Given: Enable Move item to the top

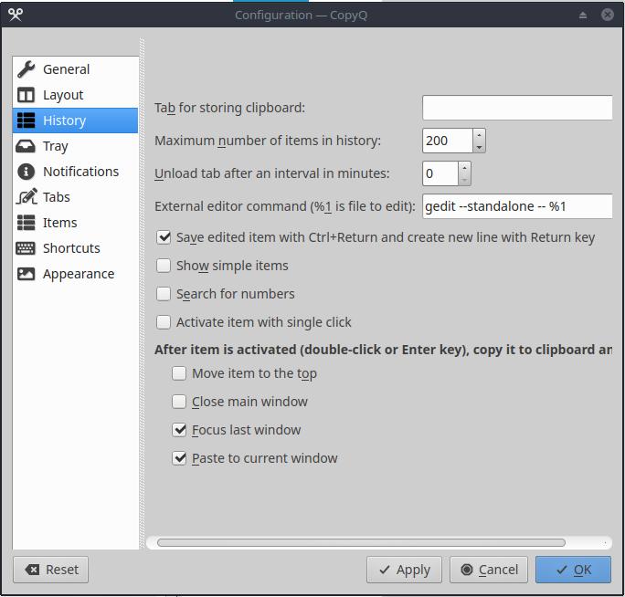Looking at the screenshot, I should (180, 373).
